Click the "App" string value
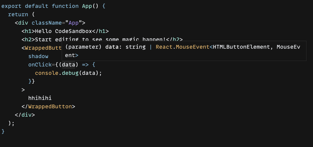This screenshot has width=313, height=147. tap(74, 23)
